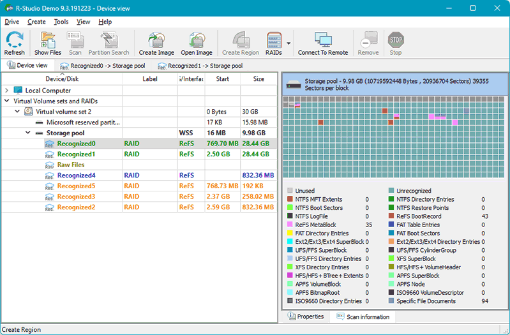
Task: Open Recognized1 -> Storage pool tab
Action: (x=200, y=66)
